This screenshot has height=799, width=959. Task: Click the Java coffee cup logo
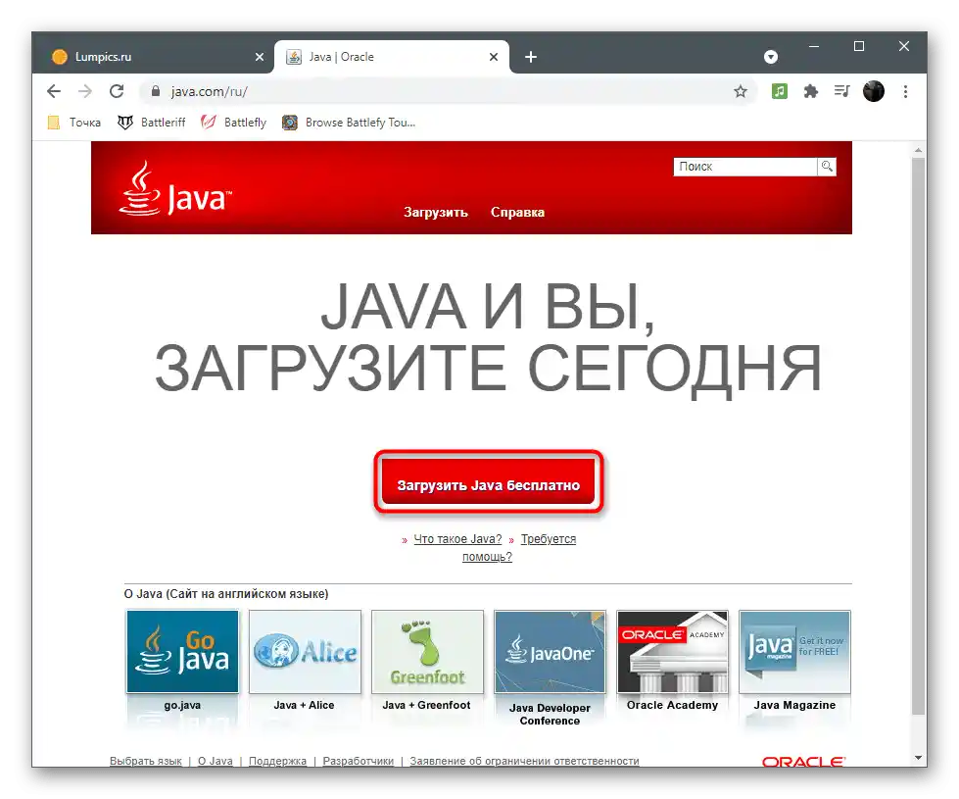point(176,188)
